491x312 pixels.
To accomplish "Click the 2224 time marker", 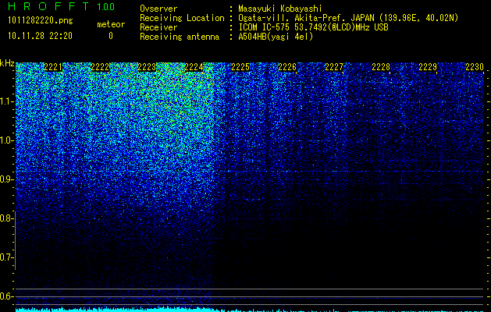I will (x=194, y=67).
